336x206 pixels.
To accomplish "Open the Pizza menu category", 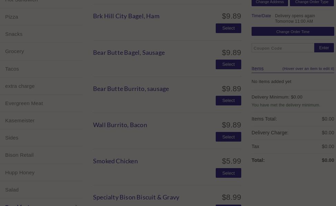I will click(x=12, y=17).
